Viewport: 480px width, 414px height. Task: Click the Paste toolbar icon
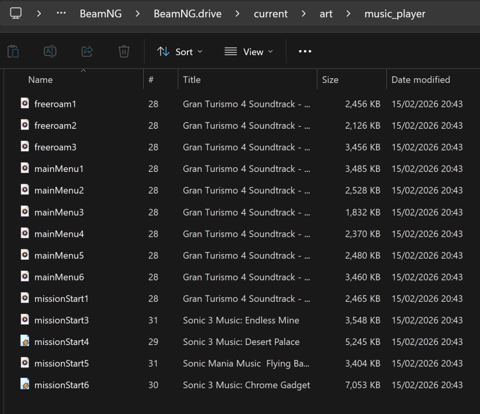click(x=13, y=51)
